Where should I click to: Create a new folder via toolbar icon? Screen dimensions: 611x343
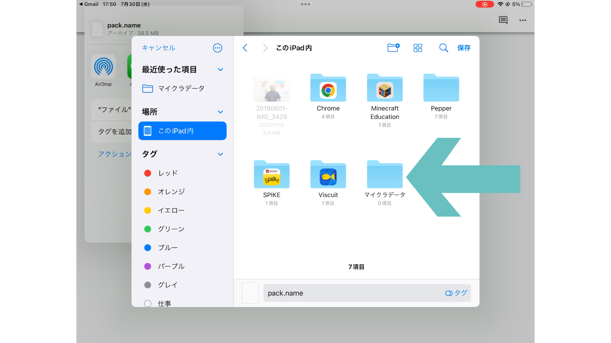pyautogui.click(x=393, y=48)
